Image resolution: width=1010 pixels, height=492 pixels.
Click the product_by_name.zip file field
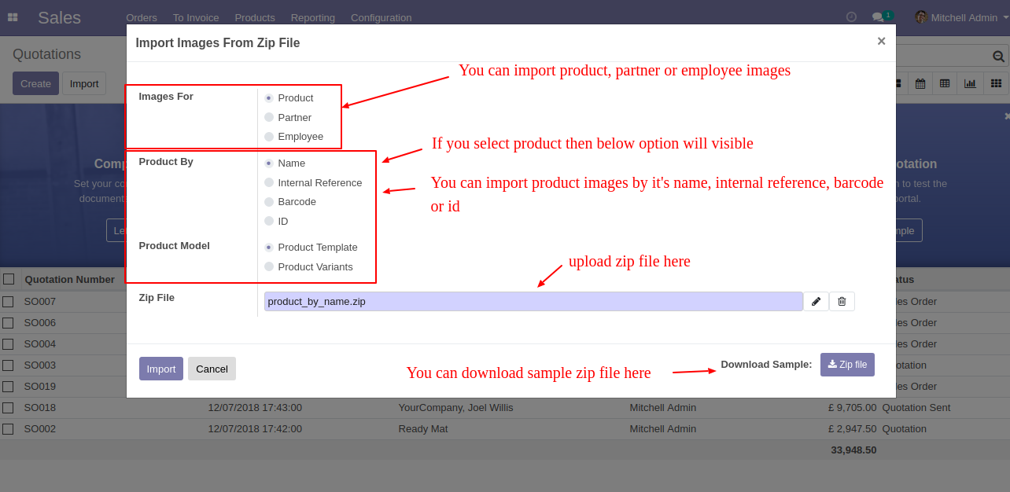pyautogui.click(x=533, y=301)
